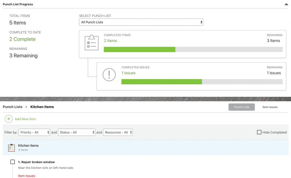Click the breadcrumb chevron after Punch Lists
Image resolution: width=291 pixels, height=178 pixels.
[x=26, y=107]
